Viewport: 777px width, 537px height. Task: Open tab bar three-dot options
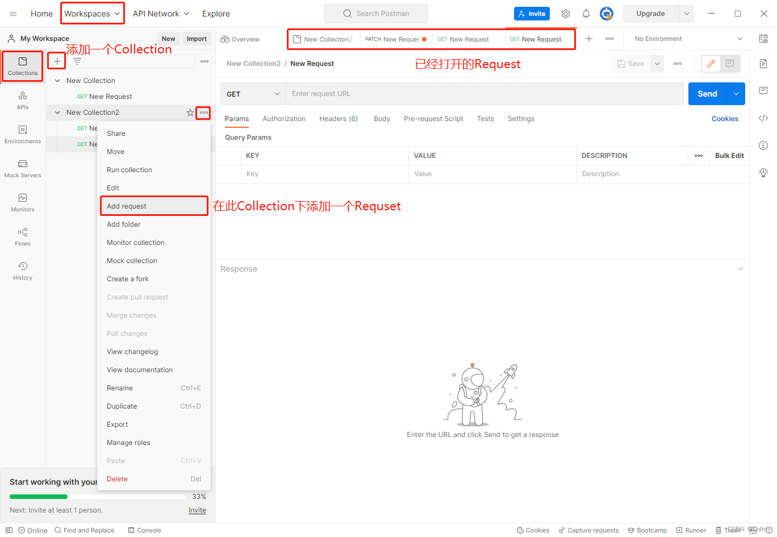tap(609, 39)
